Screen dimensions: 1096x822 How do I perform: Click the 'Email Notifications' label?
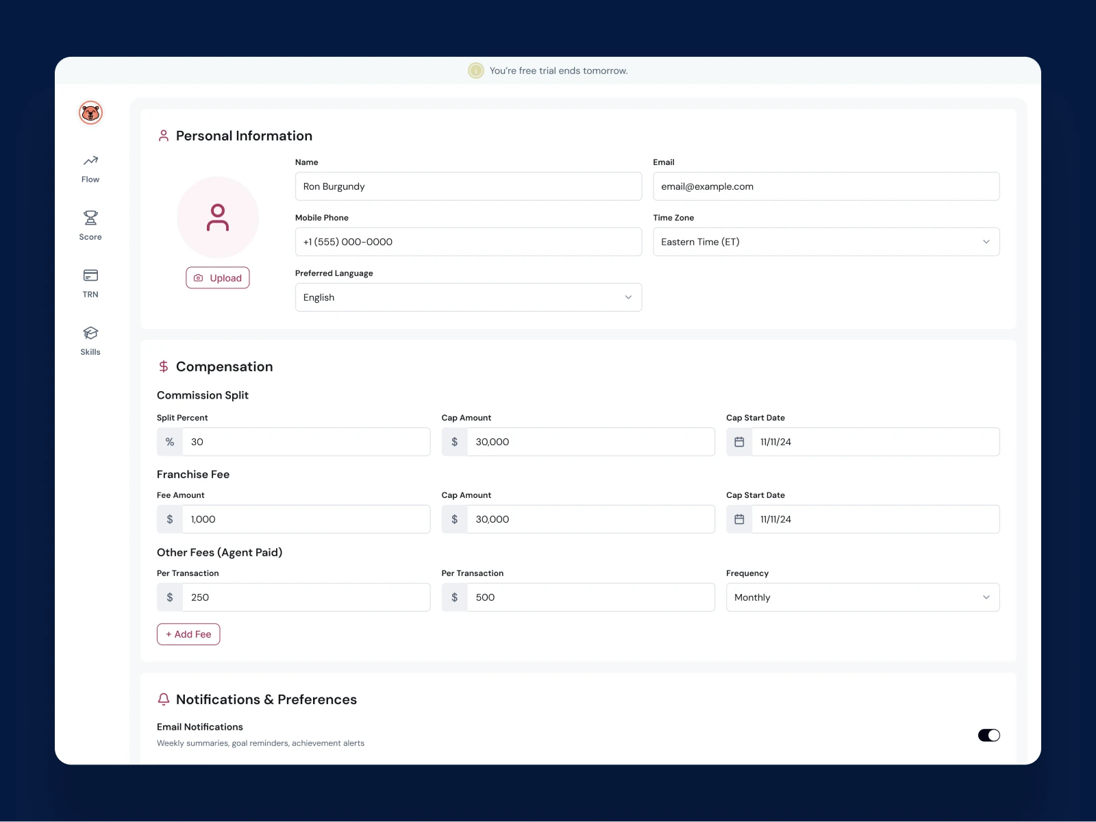(x=200, y=727)
